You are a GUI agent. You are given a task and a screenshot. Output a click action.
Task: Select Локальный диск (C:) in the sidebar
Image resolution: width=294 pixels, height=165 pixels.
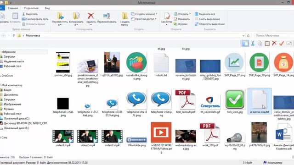[17, 118]
